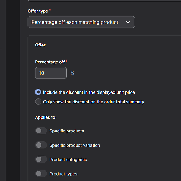Enable the Specific products toggle
This screenshot has width=181, height=181.
pos(41,131)
